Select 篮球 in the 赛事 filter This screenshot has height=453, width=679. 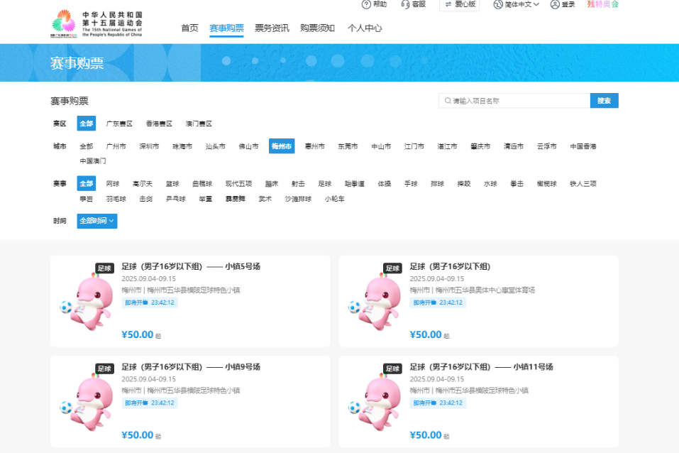pyautogui.click(x=172, y=183)
